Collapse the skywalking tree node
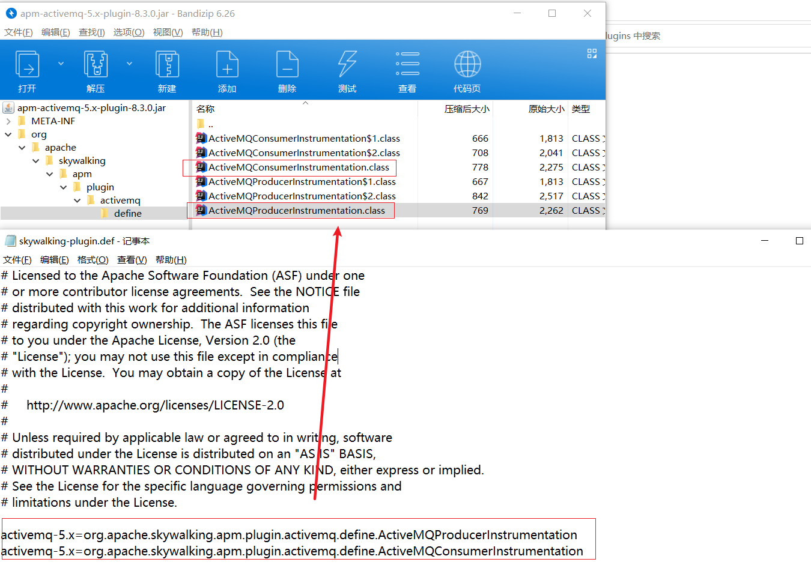Viewport: 811px width, 580px height. [x=35, y=160]
